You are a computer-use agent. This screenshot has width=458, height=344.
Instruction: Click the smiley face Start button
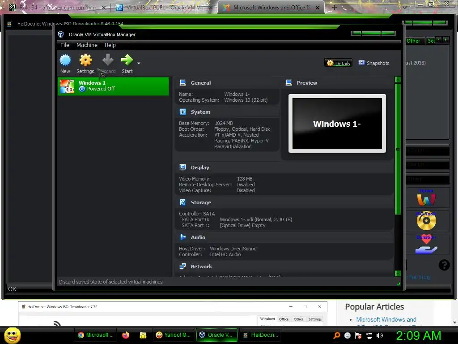12,335
